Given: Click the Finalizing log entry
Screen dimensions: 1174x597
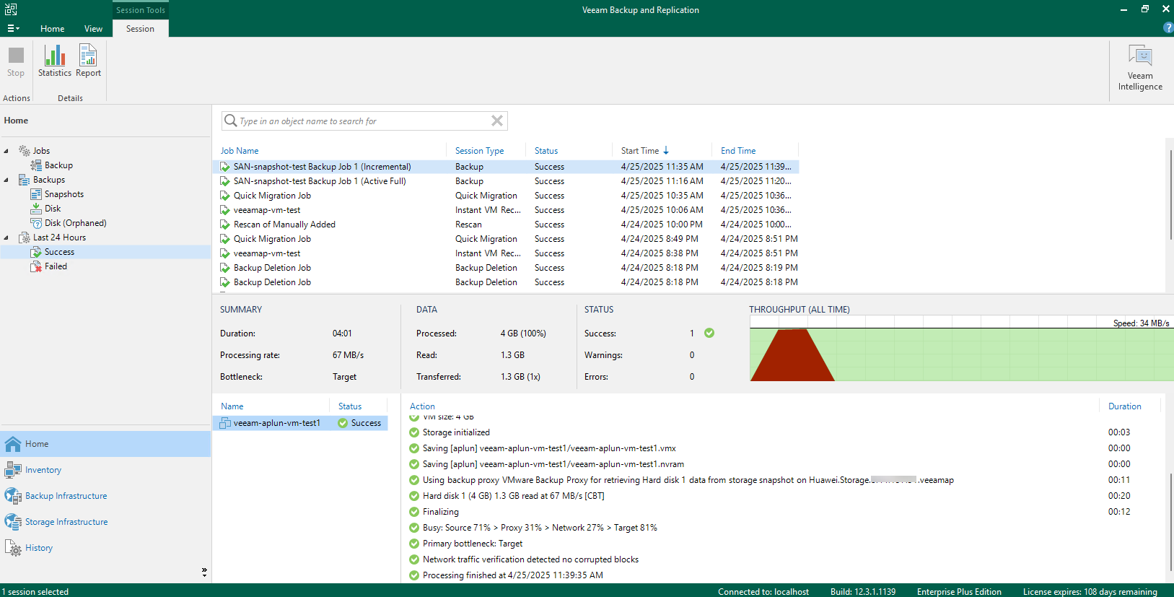Looking at the screenshot, I should (440, 512).
